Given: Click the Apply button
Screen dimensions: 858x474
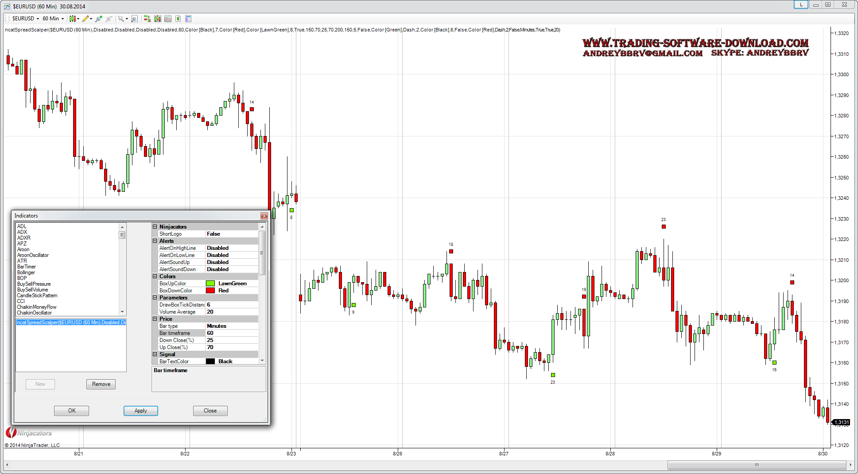Looking at the screenshot, I should (x=140, y=411).
